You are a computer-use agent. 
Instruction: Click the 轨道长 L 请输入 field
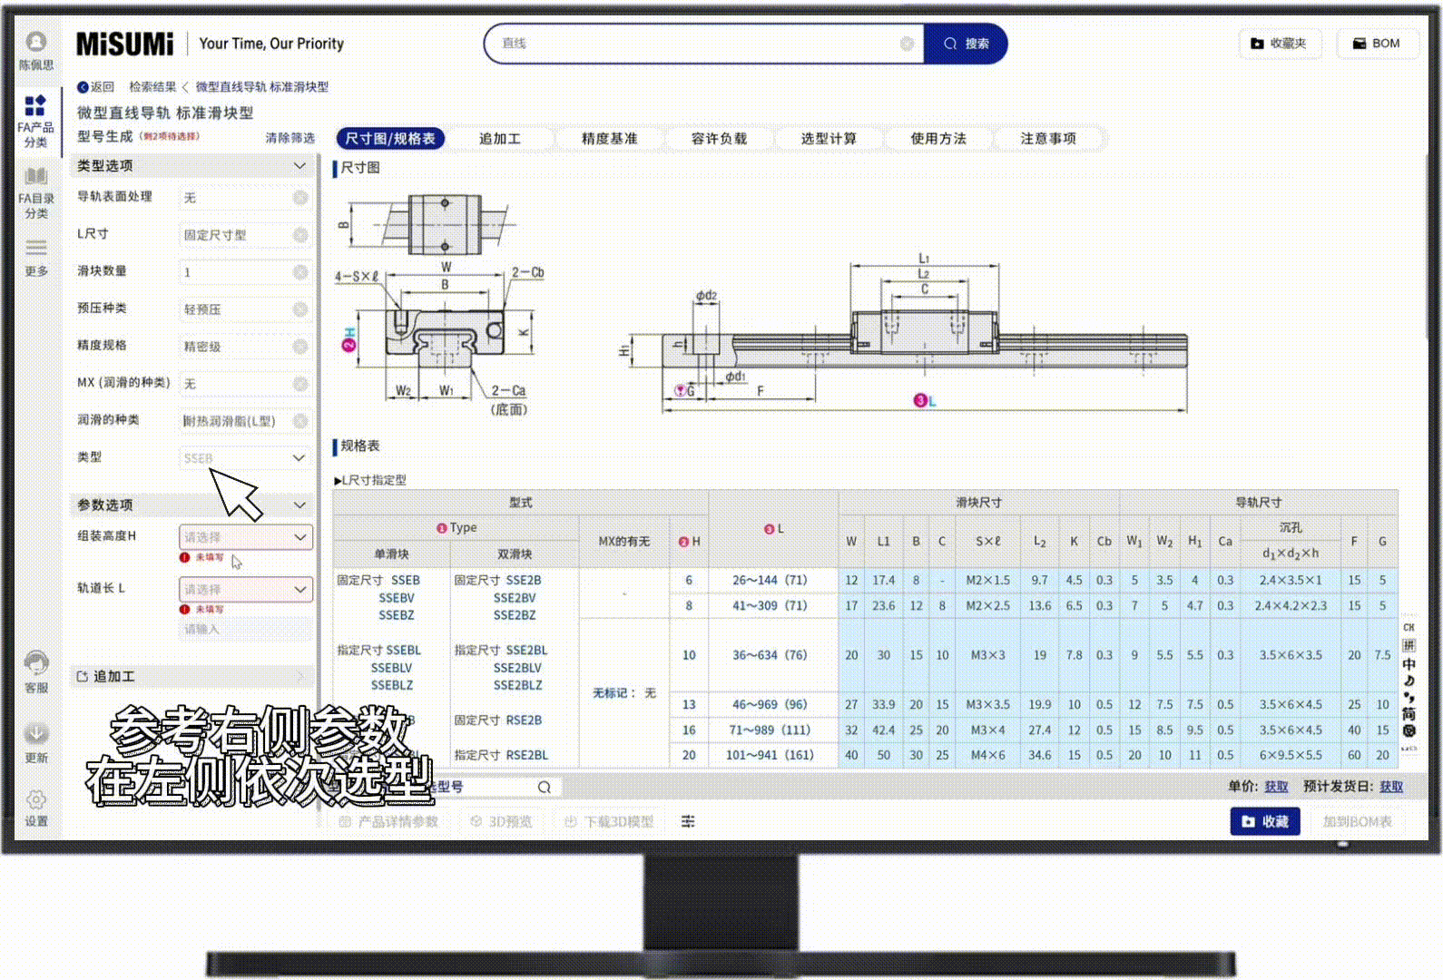[x=246, y=629]
